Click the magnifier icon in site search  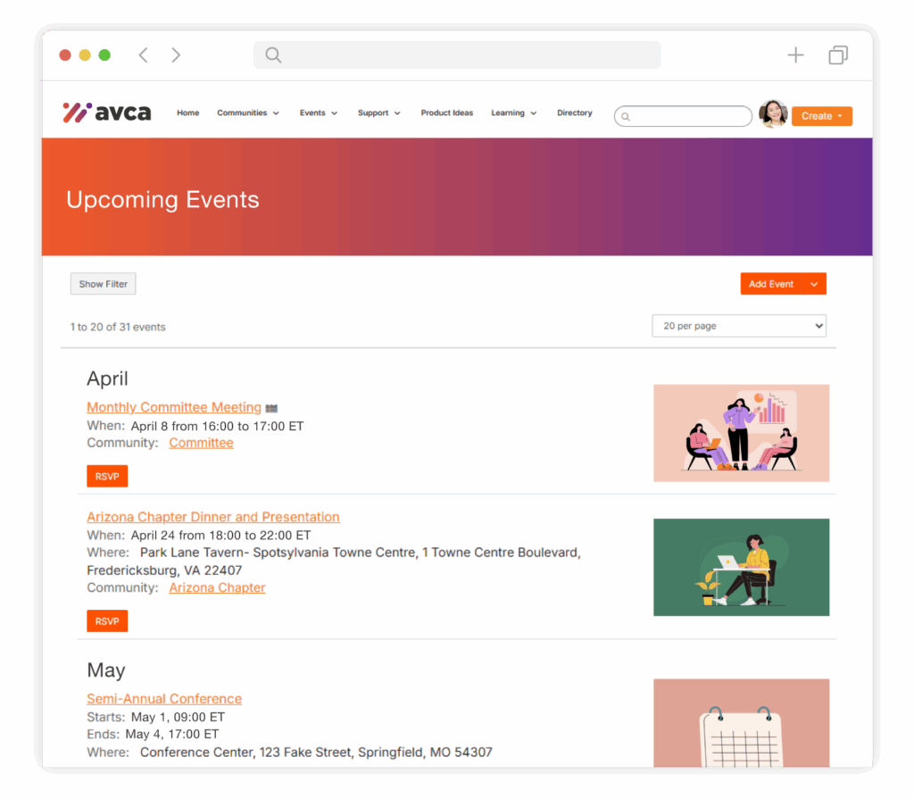click(626, 117)
